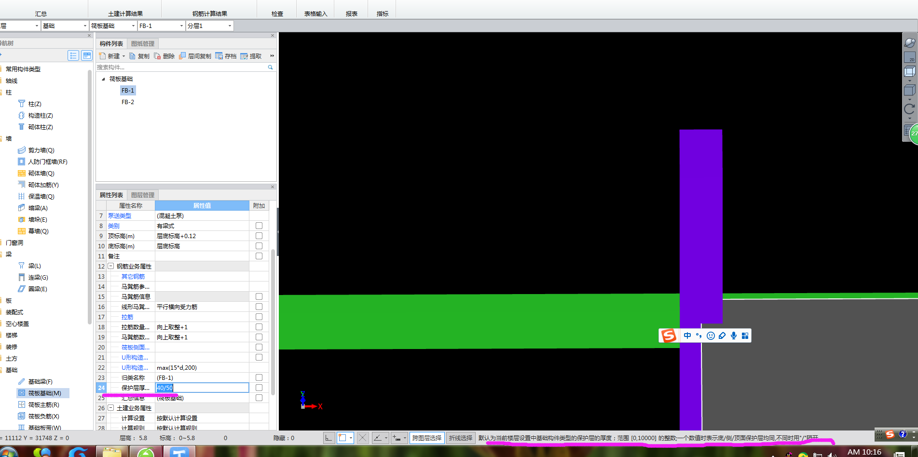918x457 pixels.
Task: Tick the 附加 checkbox for 保护层厚度 row
Action: pyautogui.click(x=259, y=388)
